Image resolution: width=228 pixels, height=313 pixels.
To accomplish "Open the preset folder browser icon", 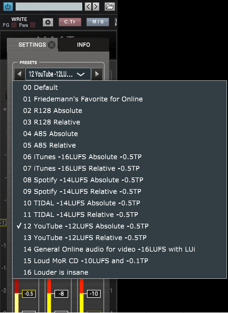I will click(x=110, y=7).
